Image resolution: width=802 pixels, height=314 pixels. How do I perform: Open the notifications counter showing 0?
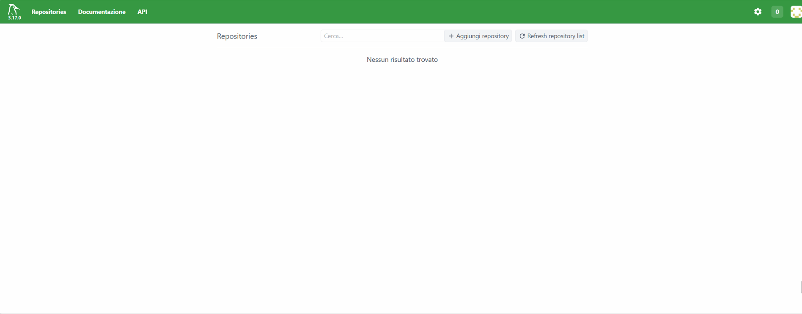[x=777, y=12]
